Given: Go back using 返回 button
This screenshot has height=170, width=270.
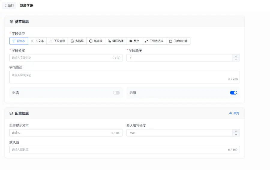Looking at the screenshot, I should 9,6.
